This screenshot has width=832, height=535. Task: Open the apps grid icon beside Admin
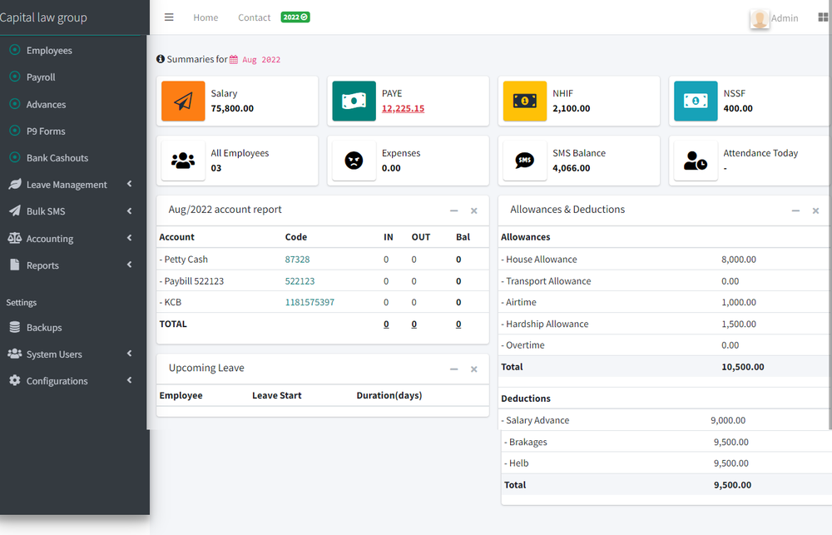click(x=822, y=17)
